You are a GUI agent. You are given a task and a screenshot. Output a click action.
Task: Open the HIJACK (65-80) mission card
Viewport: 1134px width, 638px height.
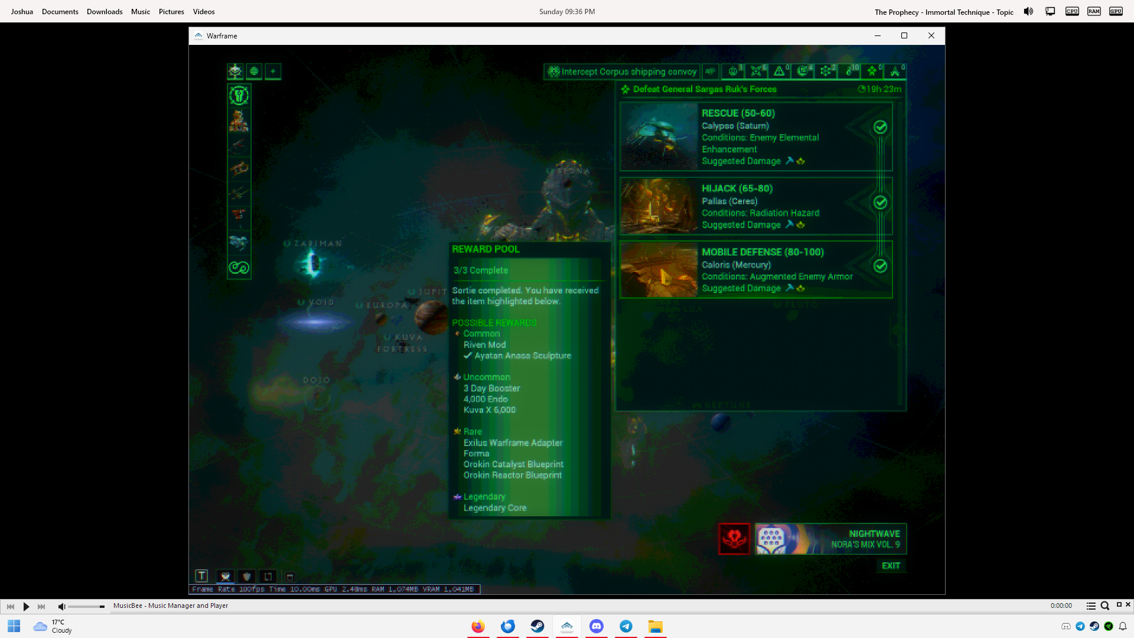756,206
